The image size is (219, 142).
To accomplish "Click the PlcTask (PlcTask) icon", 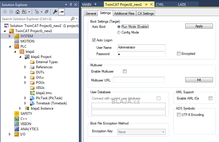I will click(x=32, y=98).
